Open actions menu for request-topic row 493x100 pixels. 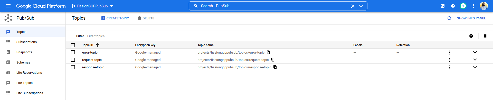(x=450, y=60)
